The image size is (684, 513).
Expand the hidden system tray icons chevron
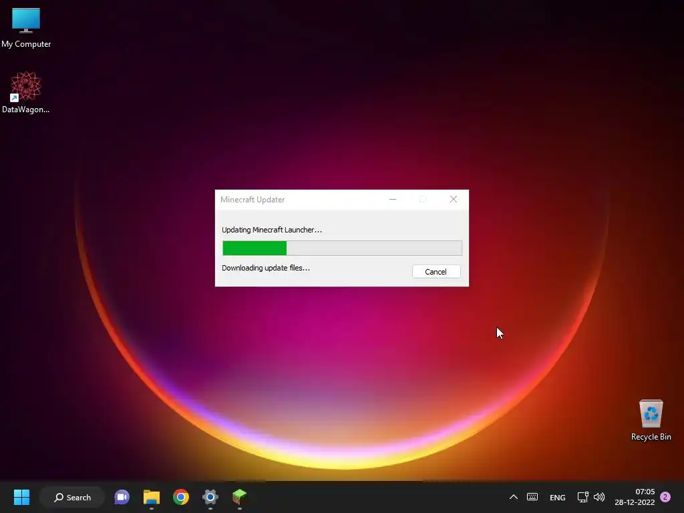click(x=514, y=497)
